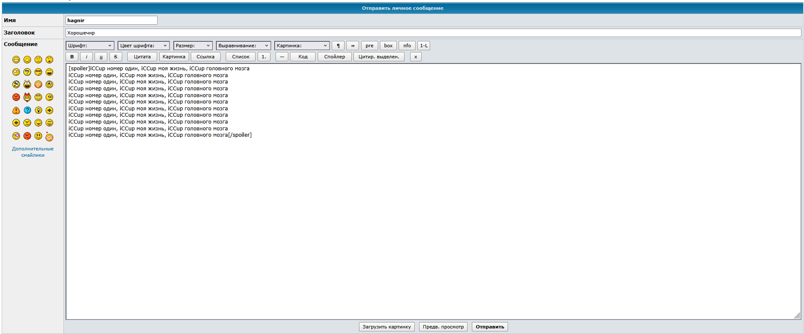The height and width of the screenshot is (334, 804).
Task: Click the Картинка image button in second row
Action: [174, 57]
